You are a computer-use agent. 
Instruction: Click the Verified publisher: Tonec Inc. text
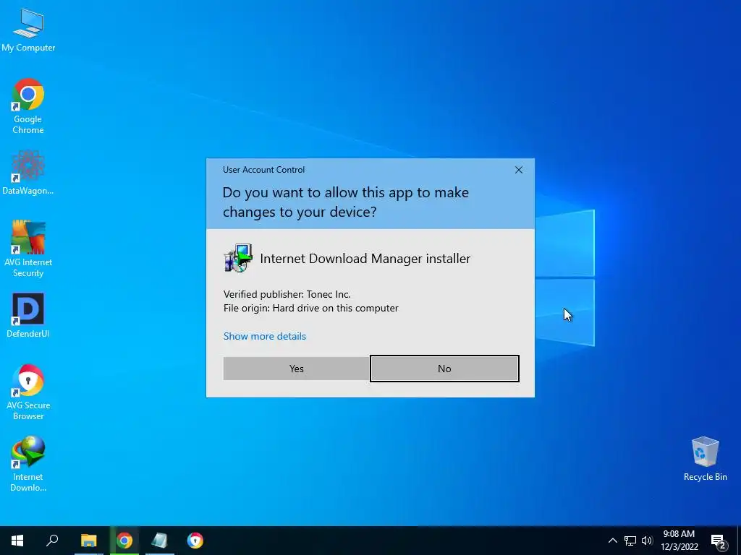coord(287,294)
